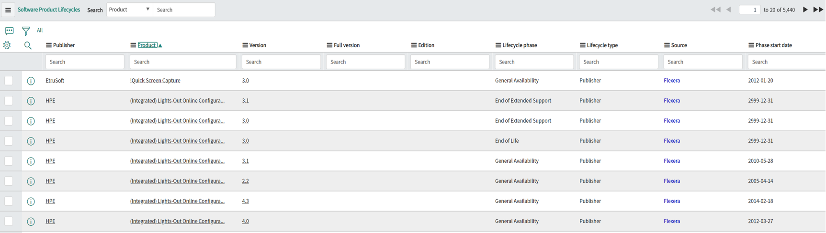This screenshot has height=233, width=826.
Task: Go to next page arrow
Action: (805, 10)
